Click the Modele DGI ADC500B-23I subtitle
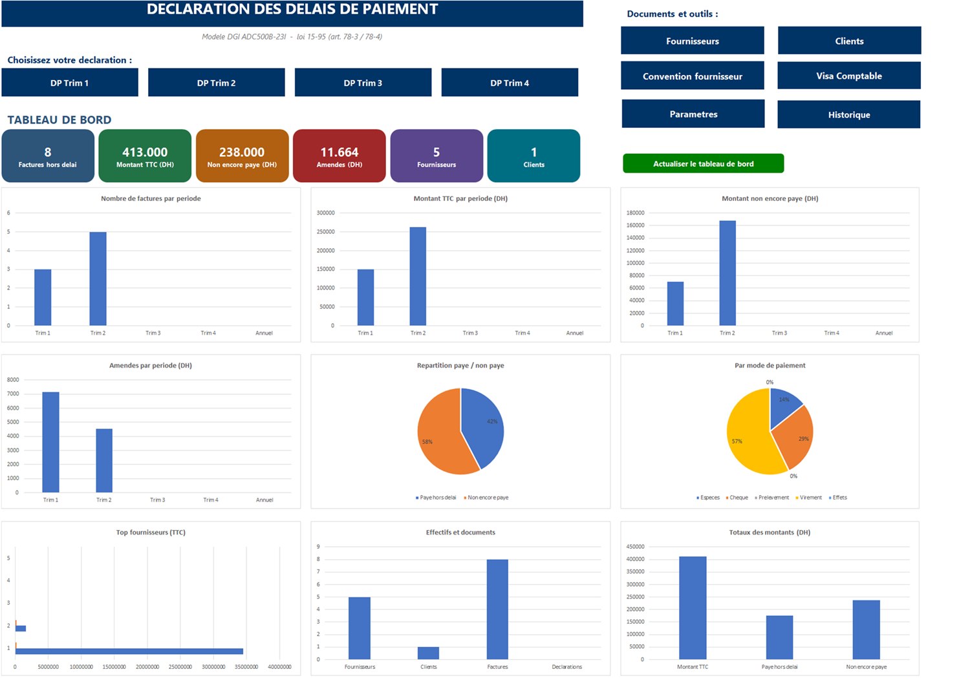The width and height of the screenshot is (970, 698). (292, 37)
